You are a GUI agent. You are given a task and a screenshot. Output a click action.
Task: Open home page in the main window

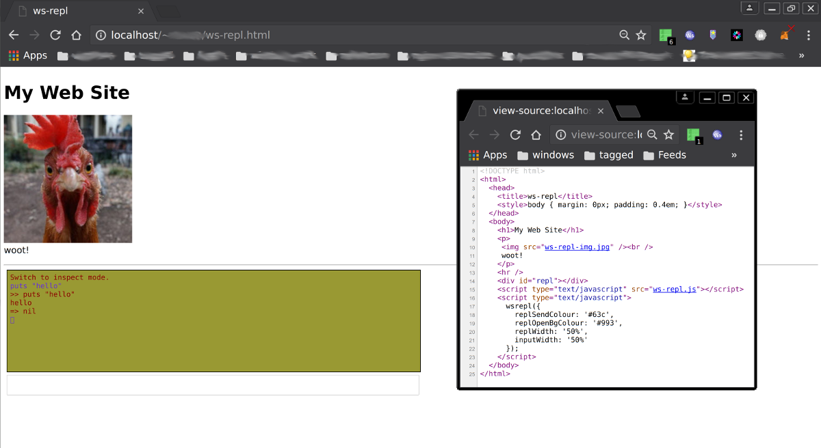click(x=77, y=35)
